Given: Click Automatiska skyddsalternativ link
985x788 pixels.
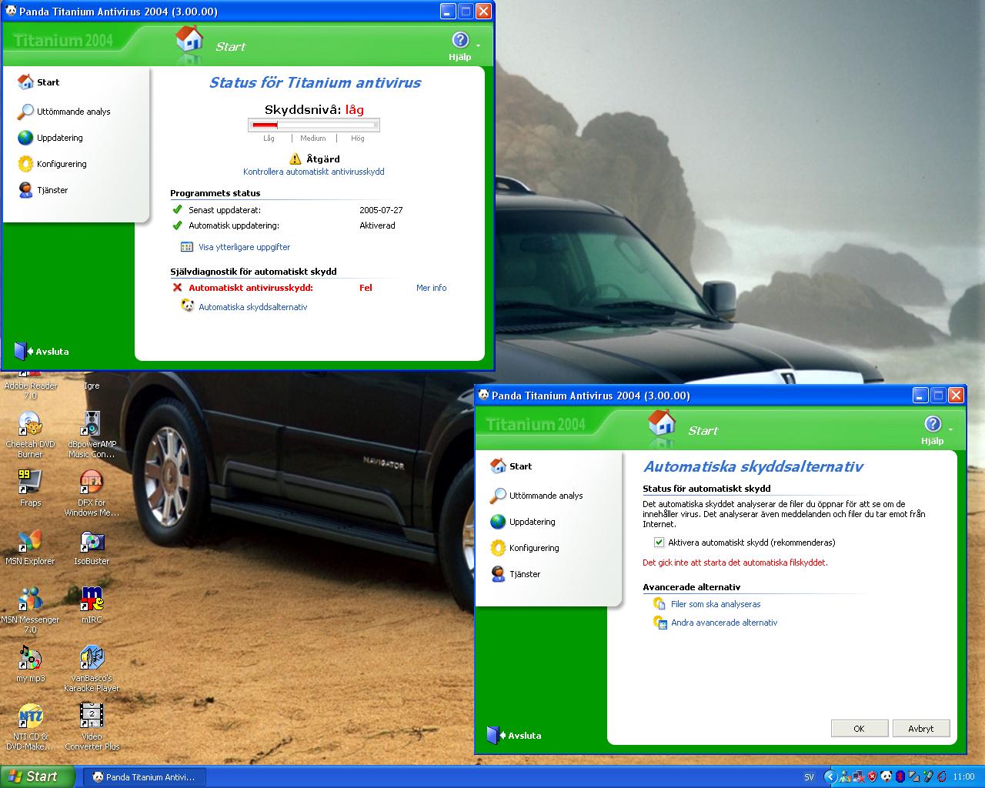Looking at the screenshot, I should click(x=253, y=307).
